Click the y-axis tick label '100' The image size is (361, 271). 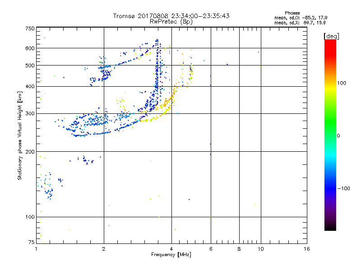[30, 217]
